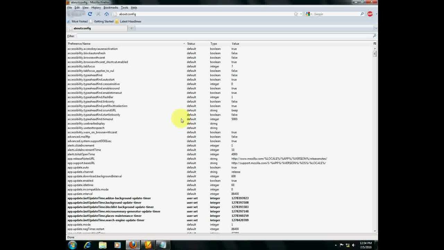Select app.update.nagTimer.restart row
Screen dimensions: 444x250
(x=220, y=229)
